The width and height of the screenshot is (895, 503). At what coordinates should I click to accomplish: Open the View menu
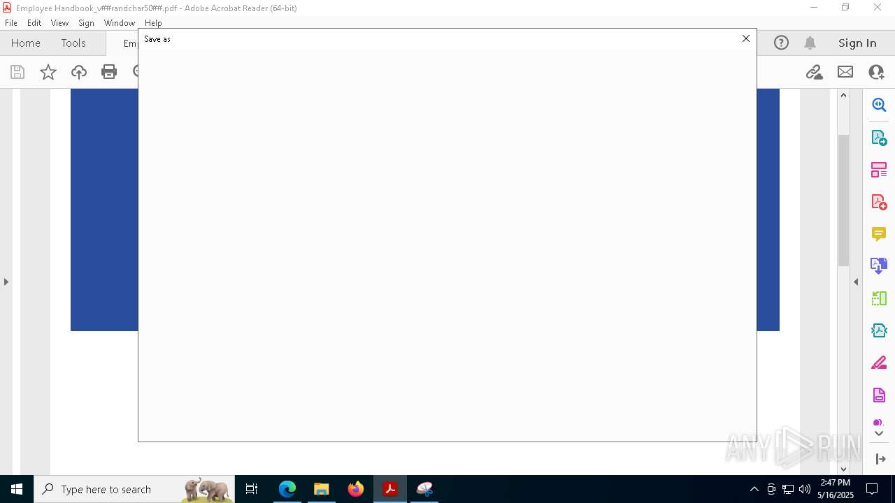[x=59, y=23]
